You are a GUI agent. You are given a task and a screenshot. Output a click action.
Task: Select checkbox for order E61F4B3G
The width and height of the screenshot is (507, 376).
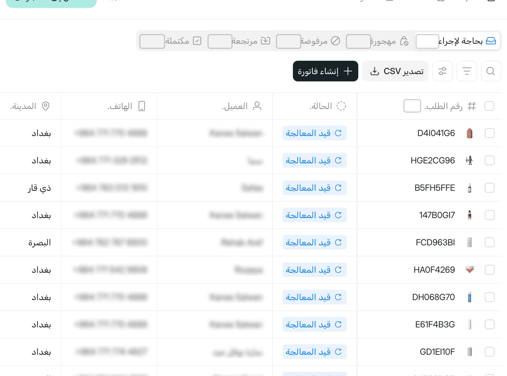(x=489, y=324)
